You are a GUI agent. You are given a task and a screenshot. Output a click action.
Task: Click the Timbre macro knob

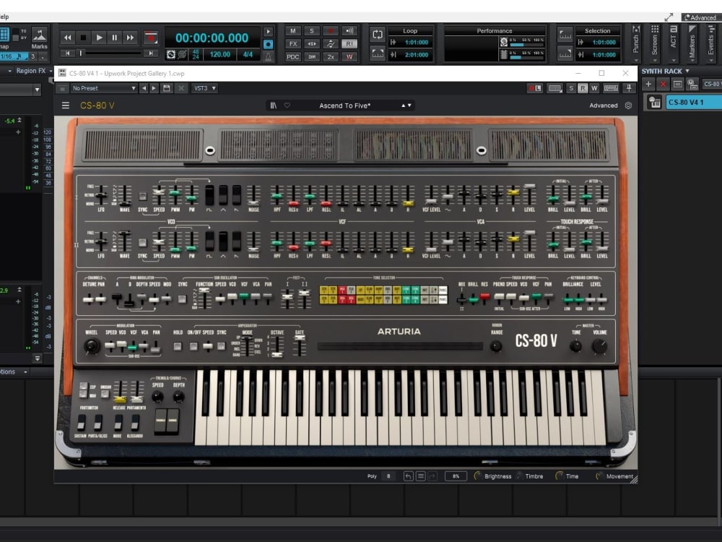519,476
